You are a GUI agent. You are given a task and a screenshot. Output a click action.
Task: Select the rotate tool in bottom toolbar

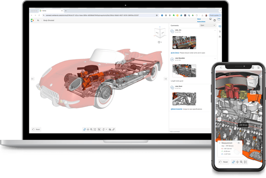[x=84, y=129]
